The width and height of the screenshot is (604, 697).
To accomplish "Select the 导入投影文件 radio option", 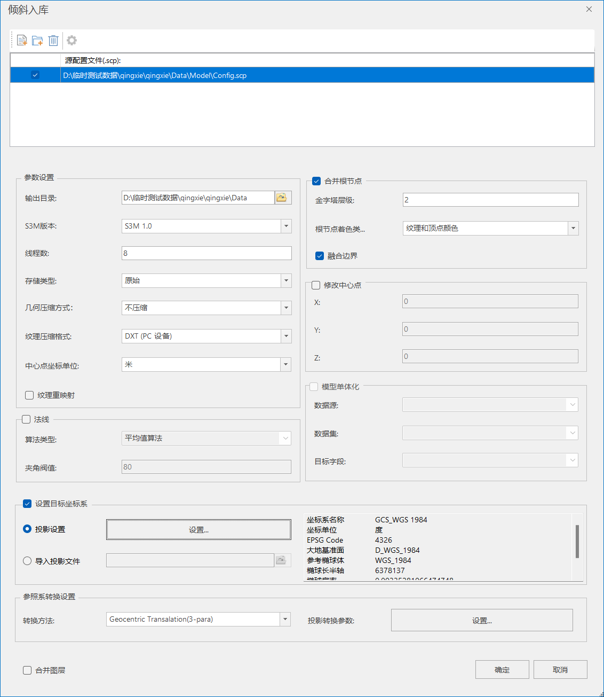I will [27, 560].
